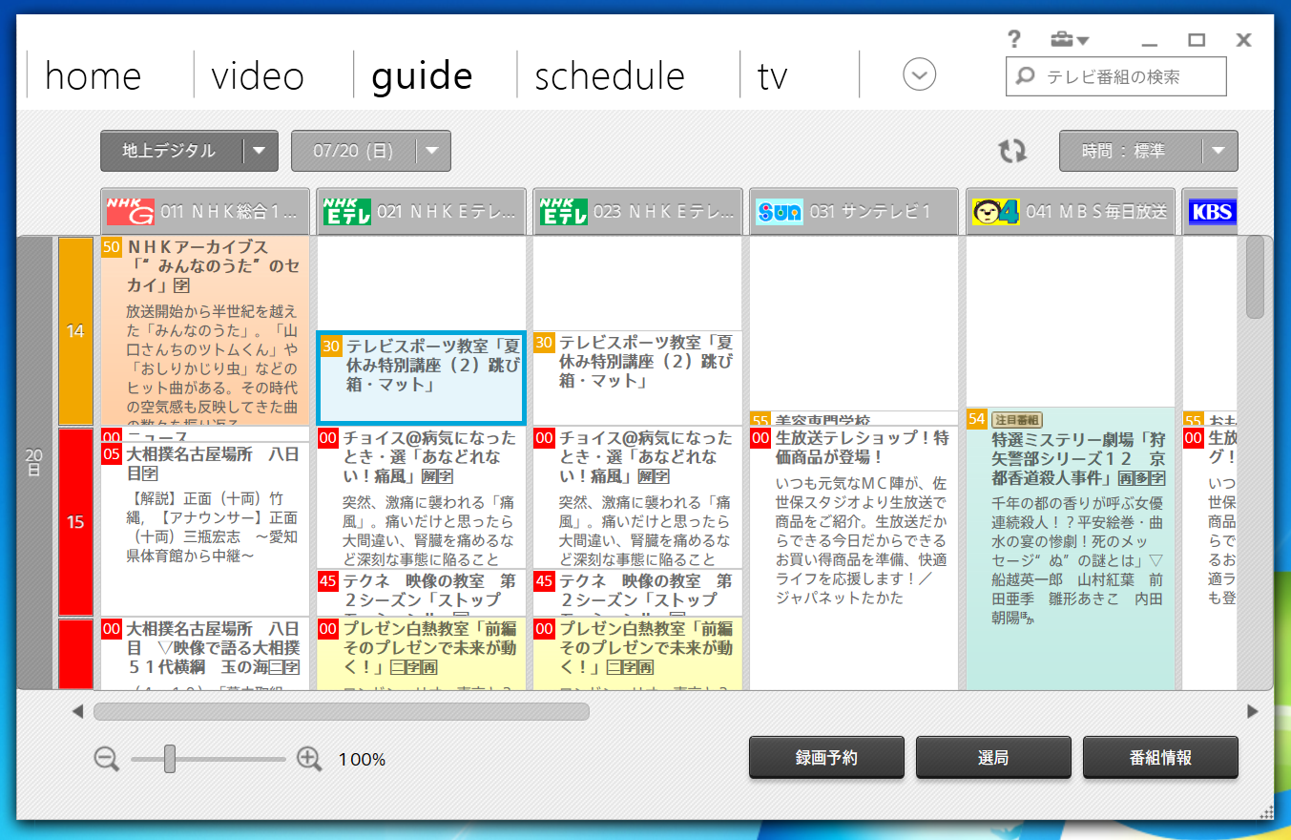Click the zoom slider handle
Image resolution: width=1291 pixels, height=840 pixels.
170,759
